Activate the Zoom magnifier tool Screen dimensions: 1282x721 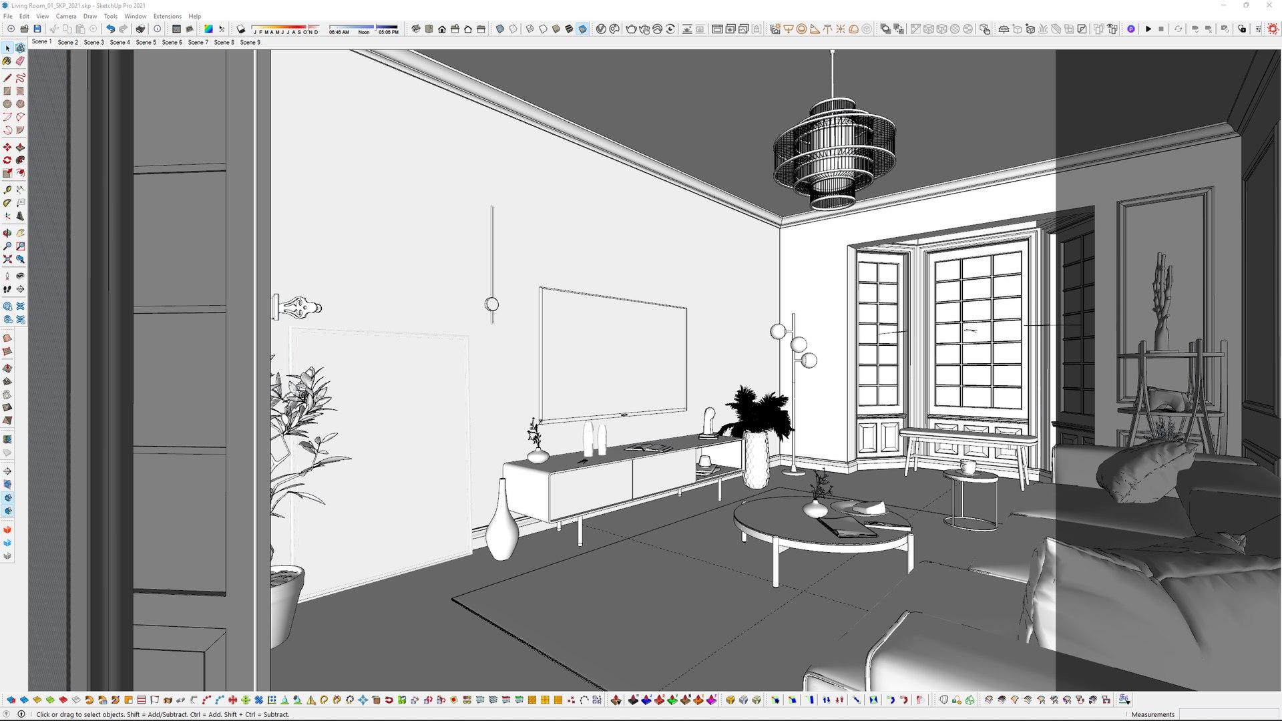coord(7,246)
